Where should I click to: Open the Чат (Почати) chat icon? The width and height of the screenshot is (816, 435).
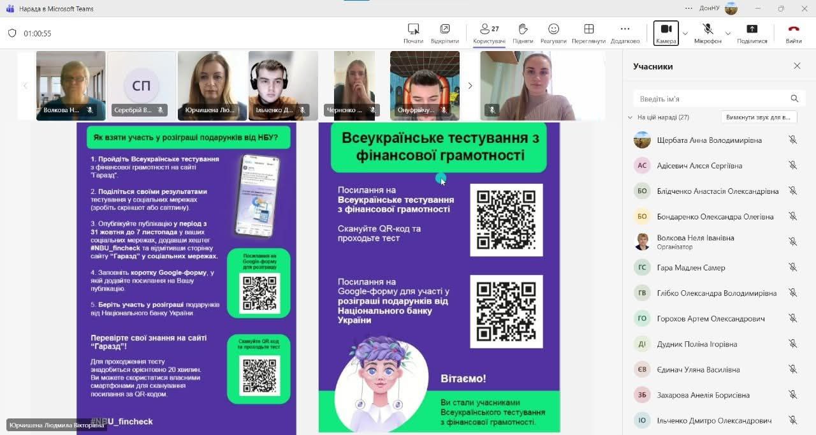click(413, 29)
